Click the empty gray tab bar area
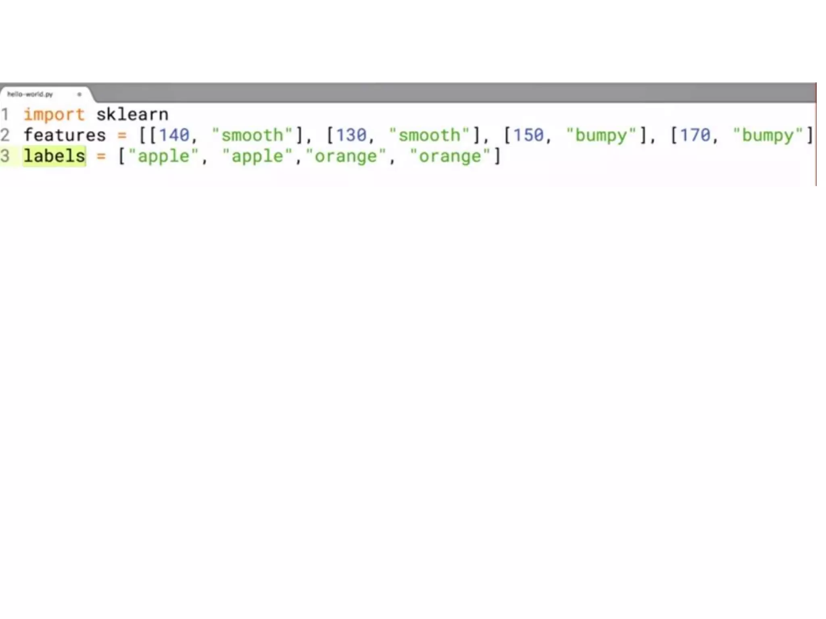 444,93
